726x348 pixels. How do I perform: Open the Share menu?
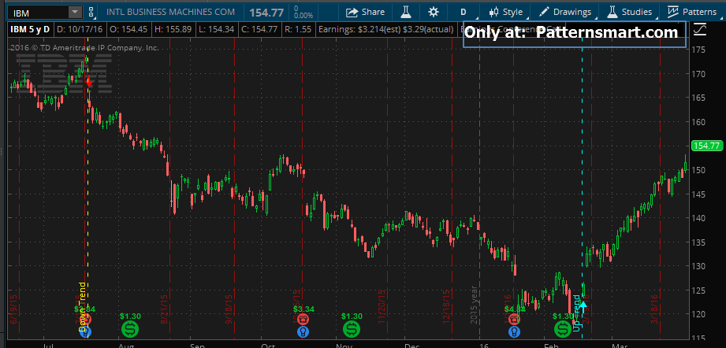pos(365,12)
